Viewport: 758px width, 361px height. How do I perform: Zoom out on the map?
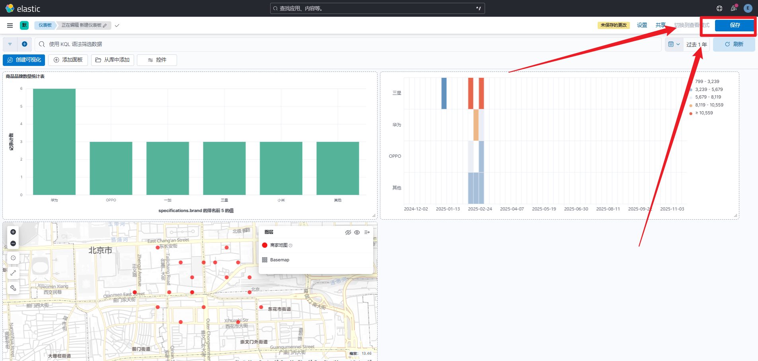[x=13, y=243]
